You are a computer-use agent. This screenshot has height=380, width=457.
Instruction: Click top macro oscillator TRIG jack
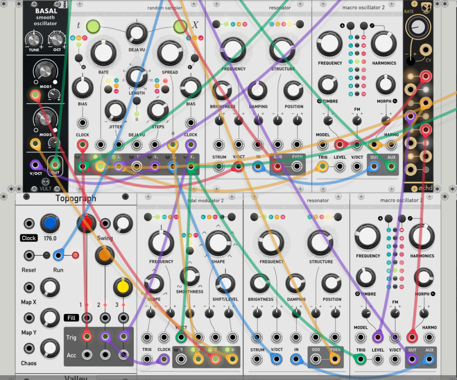click(x=322, y=167)
